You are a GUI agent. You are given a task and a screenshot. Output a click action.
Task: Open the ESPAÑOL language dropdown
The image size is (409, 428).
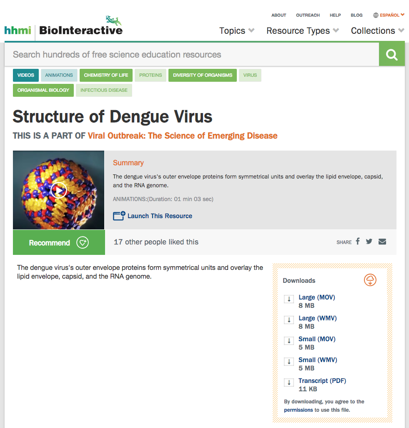click(389, 15)
